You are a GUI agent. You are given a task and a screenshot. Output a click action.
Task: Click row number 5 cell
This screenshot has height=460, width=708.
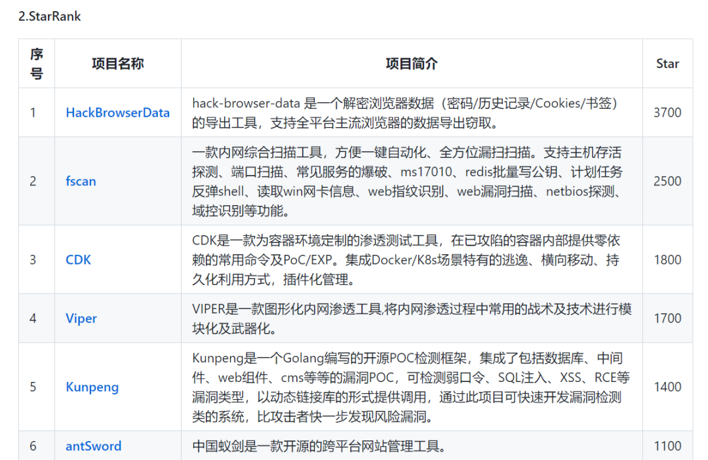pos(37,387)
